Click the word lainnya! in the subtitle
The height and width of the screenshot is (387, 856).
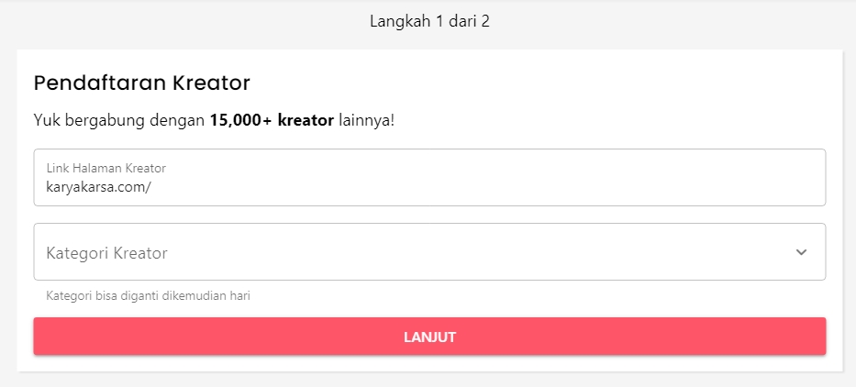(x=366, y=120)
